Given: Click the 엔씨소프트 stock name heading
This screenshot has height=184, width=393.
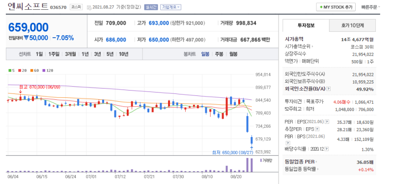Looking at the screenshot, I should tap(28, 6).
